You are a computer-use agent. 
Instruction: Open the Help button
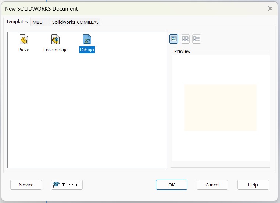253,185
